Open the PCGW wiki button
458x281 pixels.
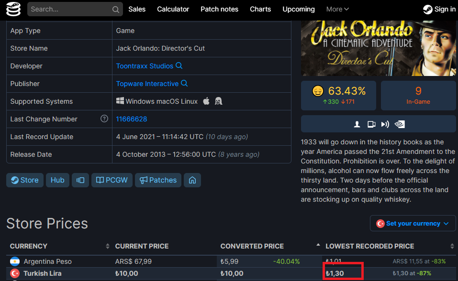(112, 180)
